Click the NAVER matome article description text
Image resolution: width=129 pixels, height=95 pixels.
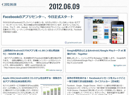32,63
